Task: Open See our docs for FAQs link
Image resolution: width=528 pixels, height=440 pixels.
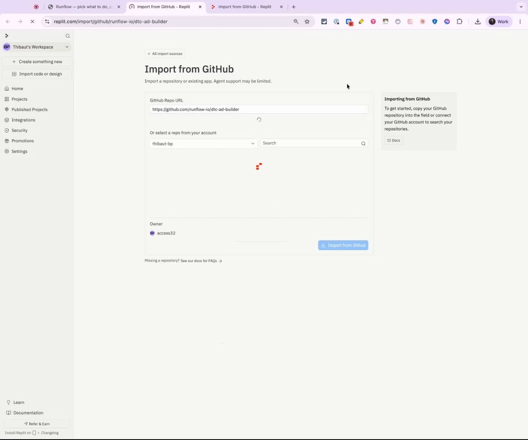Action: [x=201, y=261]
